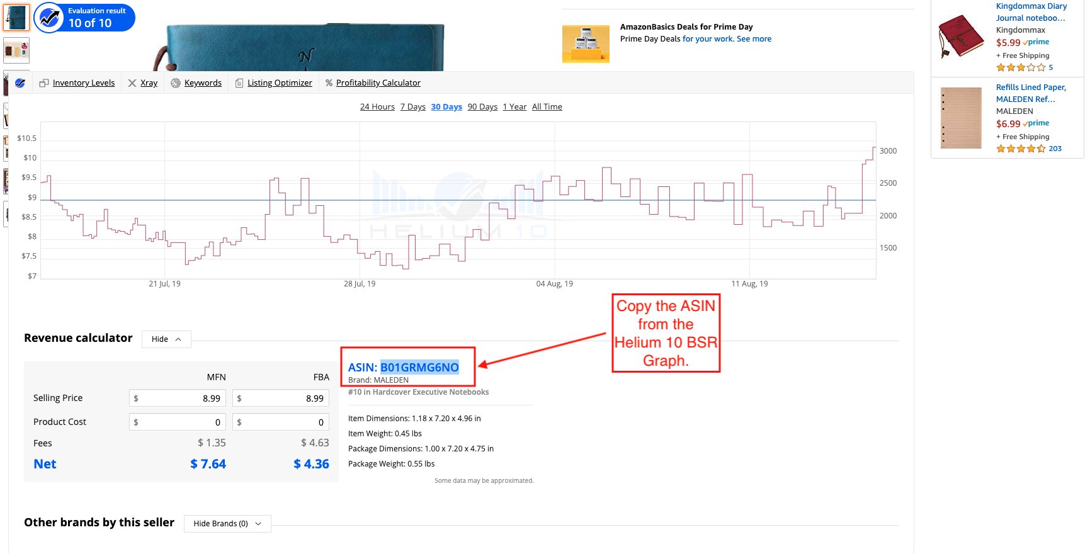Open the Listing Optimizer

pyautogui.click(x=280, y=83)
